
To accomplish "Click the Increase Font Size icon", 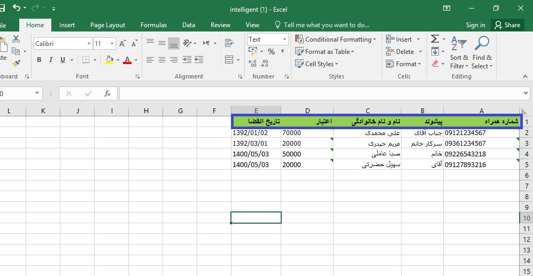I will click(123, 44).
